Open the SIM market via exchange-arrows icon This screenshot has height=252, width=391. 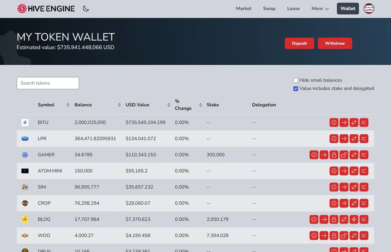coord(354,187)
